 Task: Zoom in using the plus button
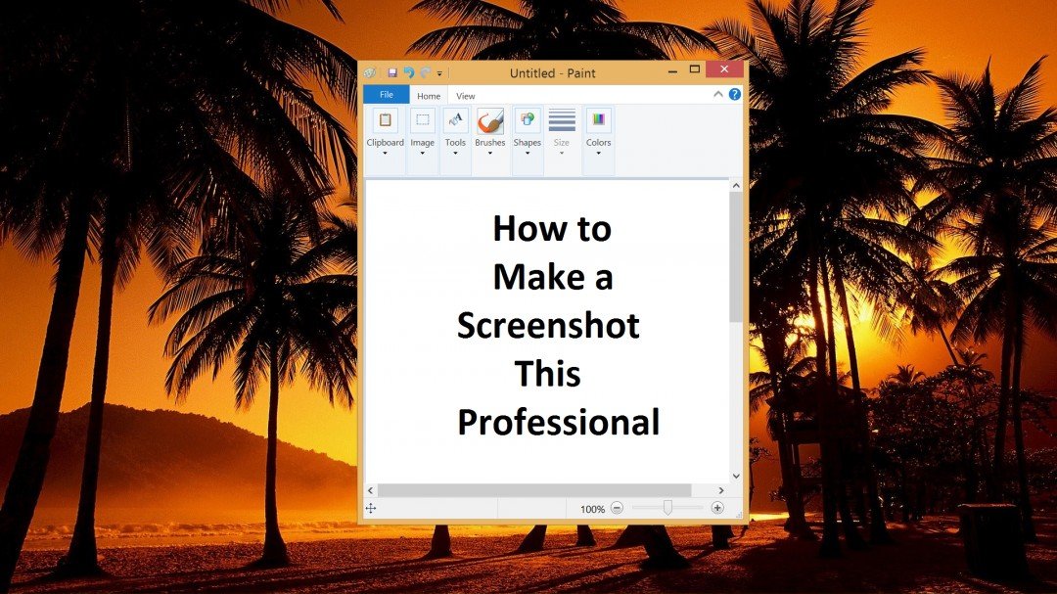717,508
